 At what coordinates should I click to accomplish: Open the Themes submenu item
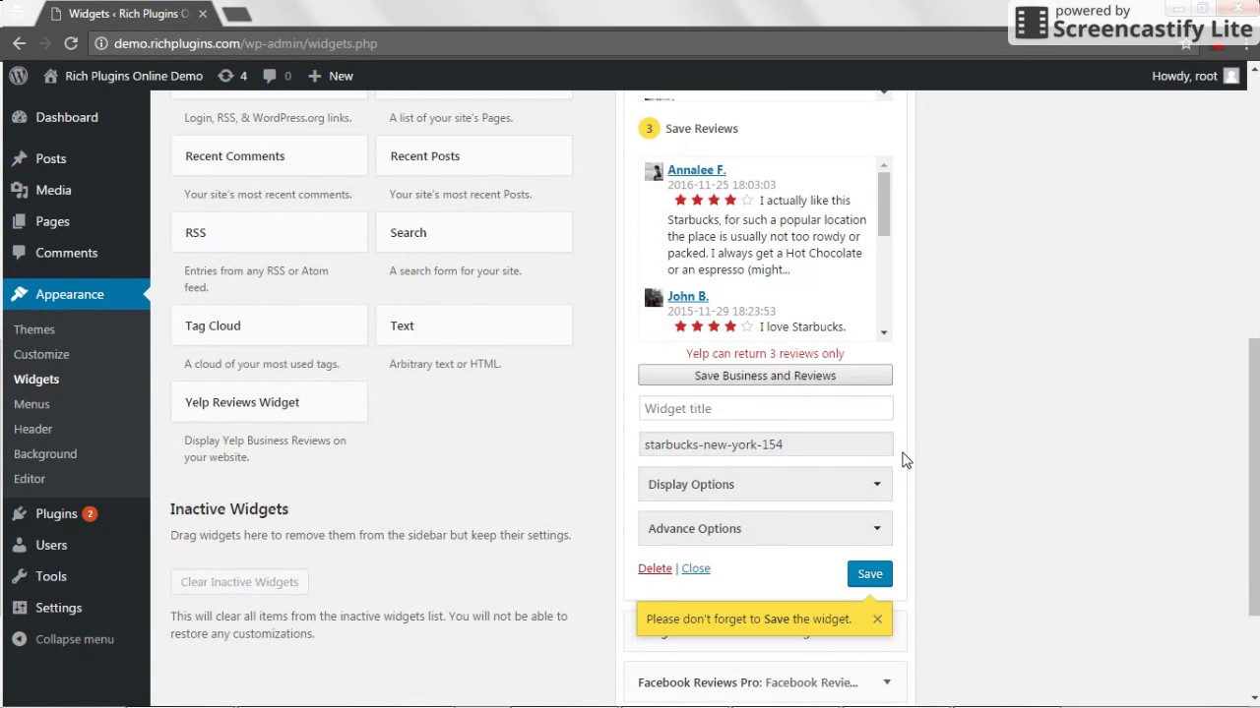(34, 329)
